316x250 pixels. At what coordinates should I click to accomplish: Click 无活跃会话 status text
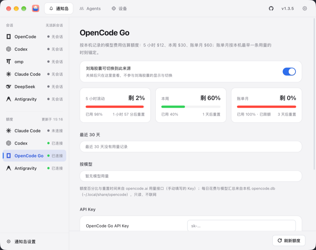click(x=54, y=25)
